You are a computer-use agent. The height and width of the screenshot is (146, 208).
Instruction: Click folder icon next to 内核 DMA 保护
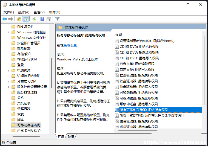[x=13, y=131]
